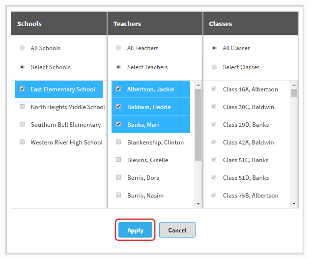Click the Classes list scrollbar thumb
This screenshot has height=258, width=311.
pyautogui.click(x=294, y=93)
